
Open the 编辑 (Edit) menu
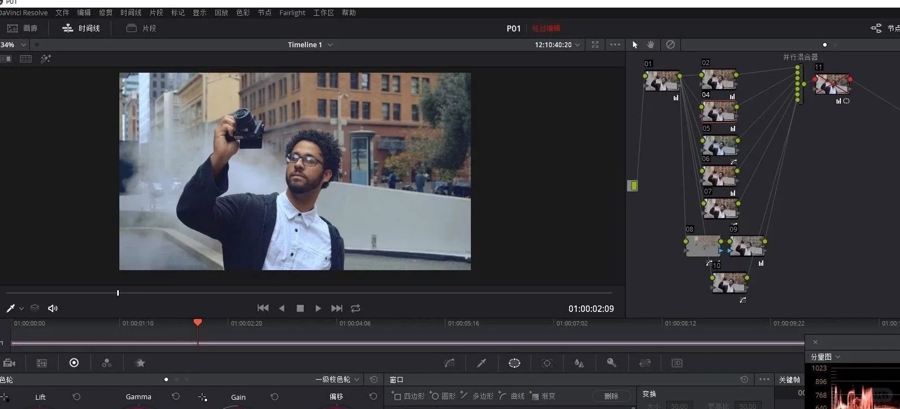(84, 12)
